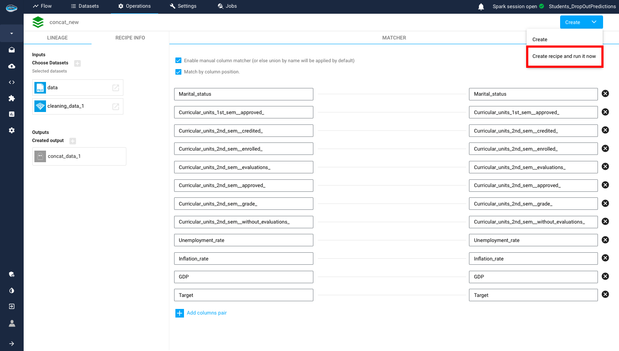Open the Datasets menu
619x351 pixels.
(x=85, y=6)
